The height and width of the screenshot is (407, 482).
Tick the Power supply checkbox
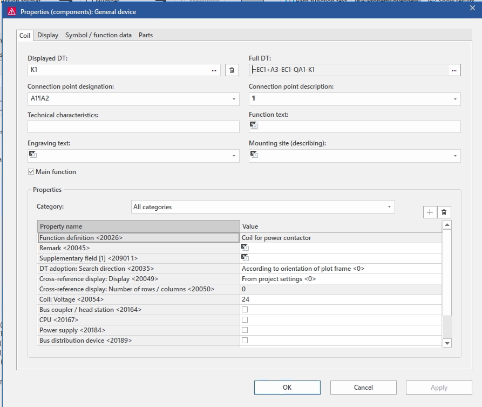(245, 330)
